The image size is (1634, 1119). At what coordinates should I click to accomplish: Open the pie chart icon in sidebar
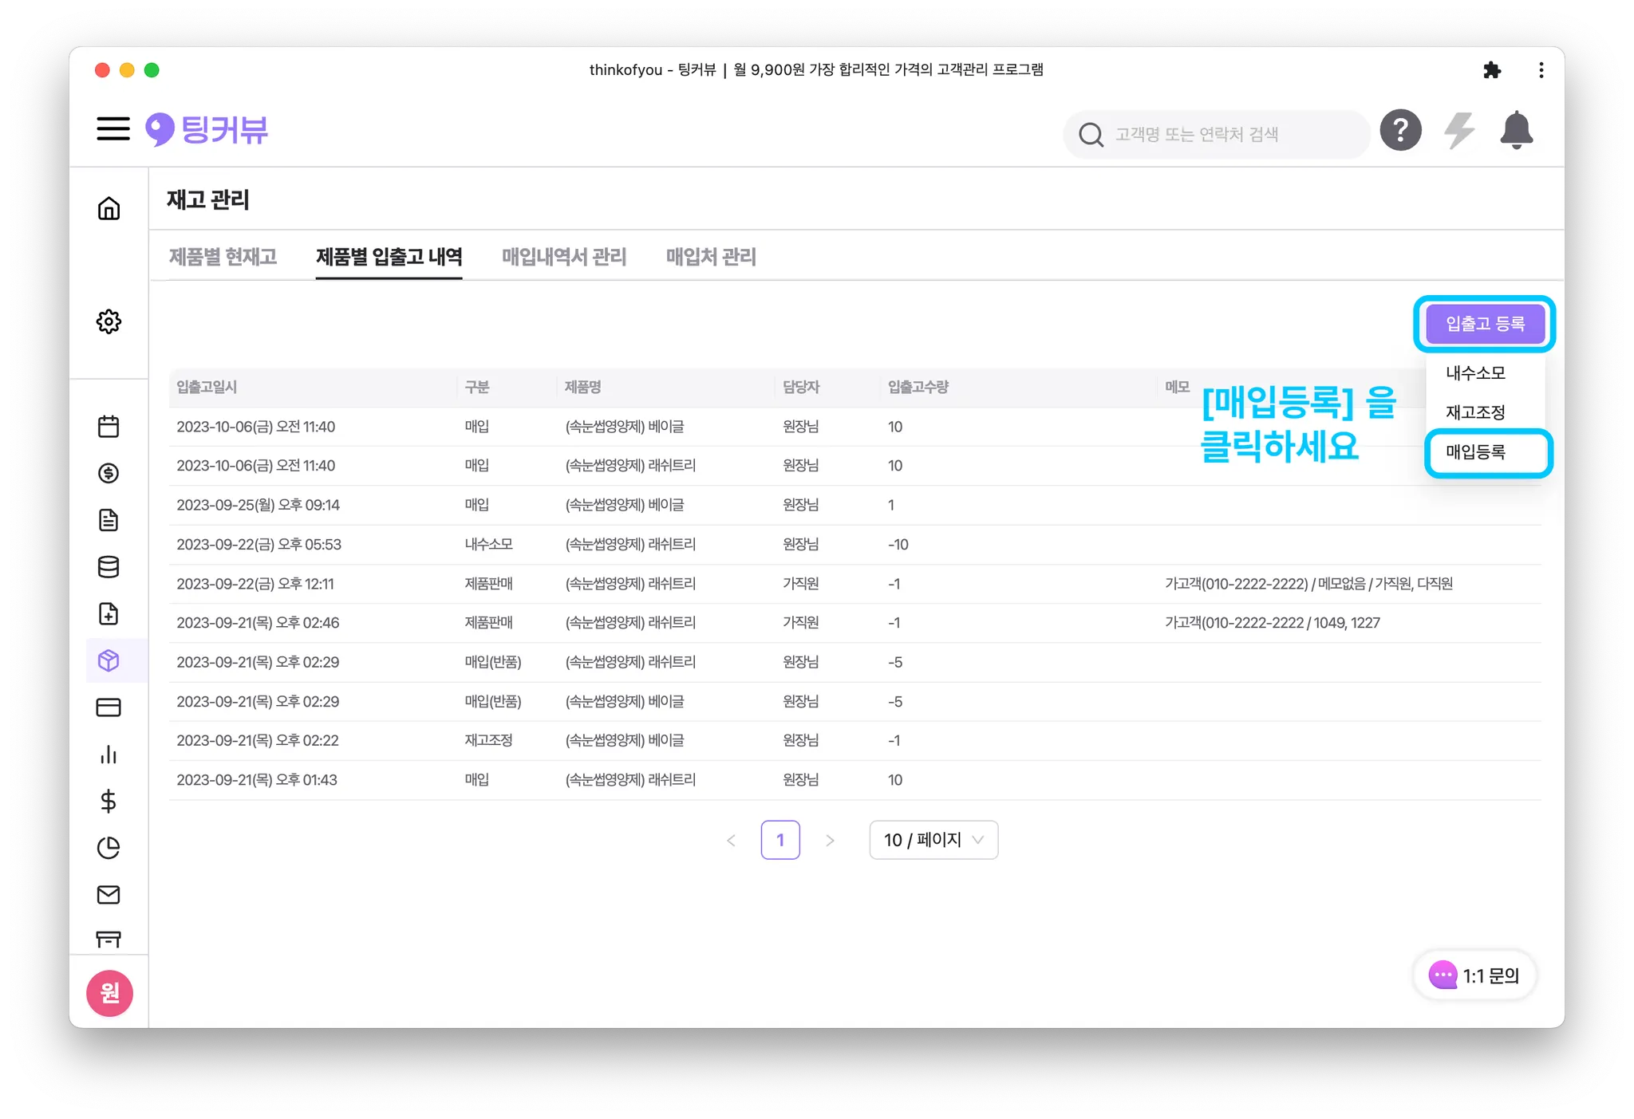coord(109,848)
